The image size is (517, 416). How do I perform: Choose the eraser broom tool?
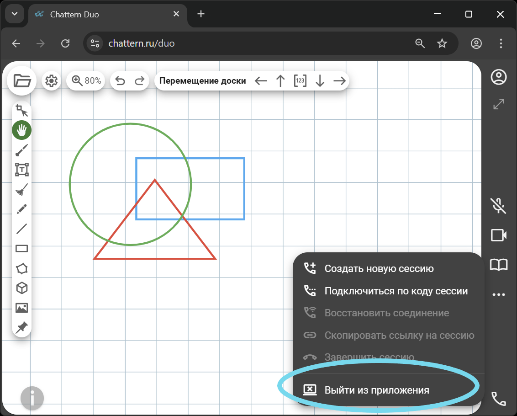coord(21,189)
